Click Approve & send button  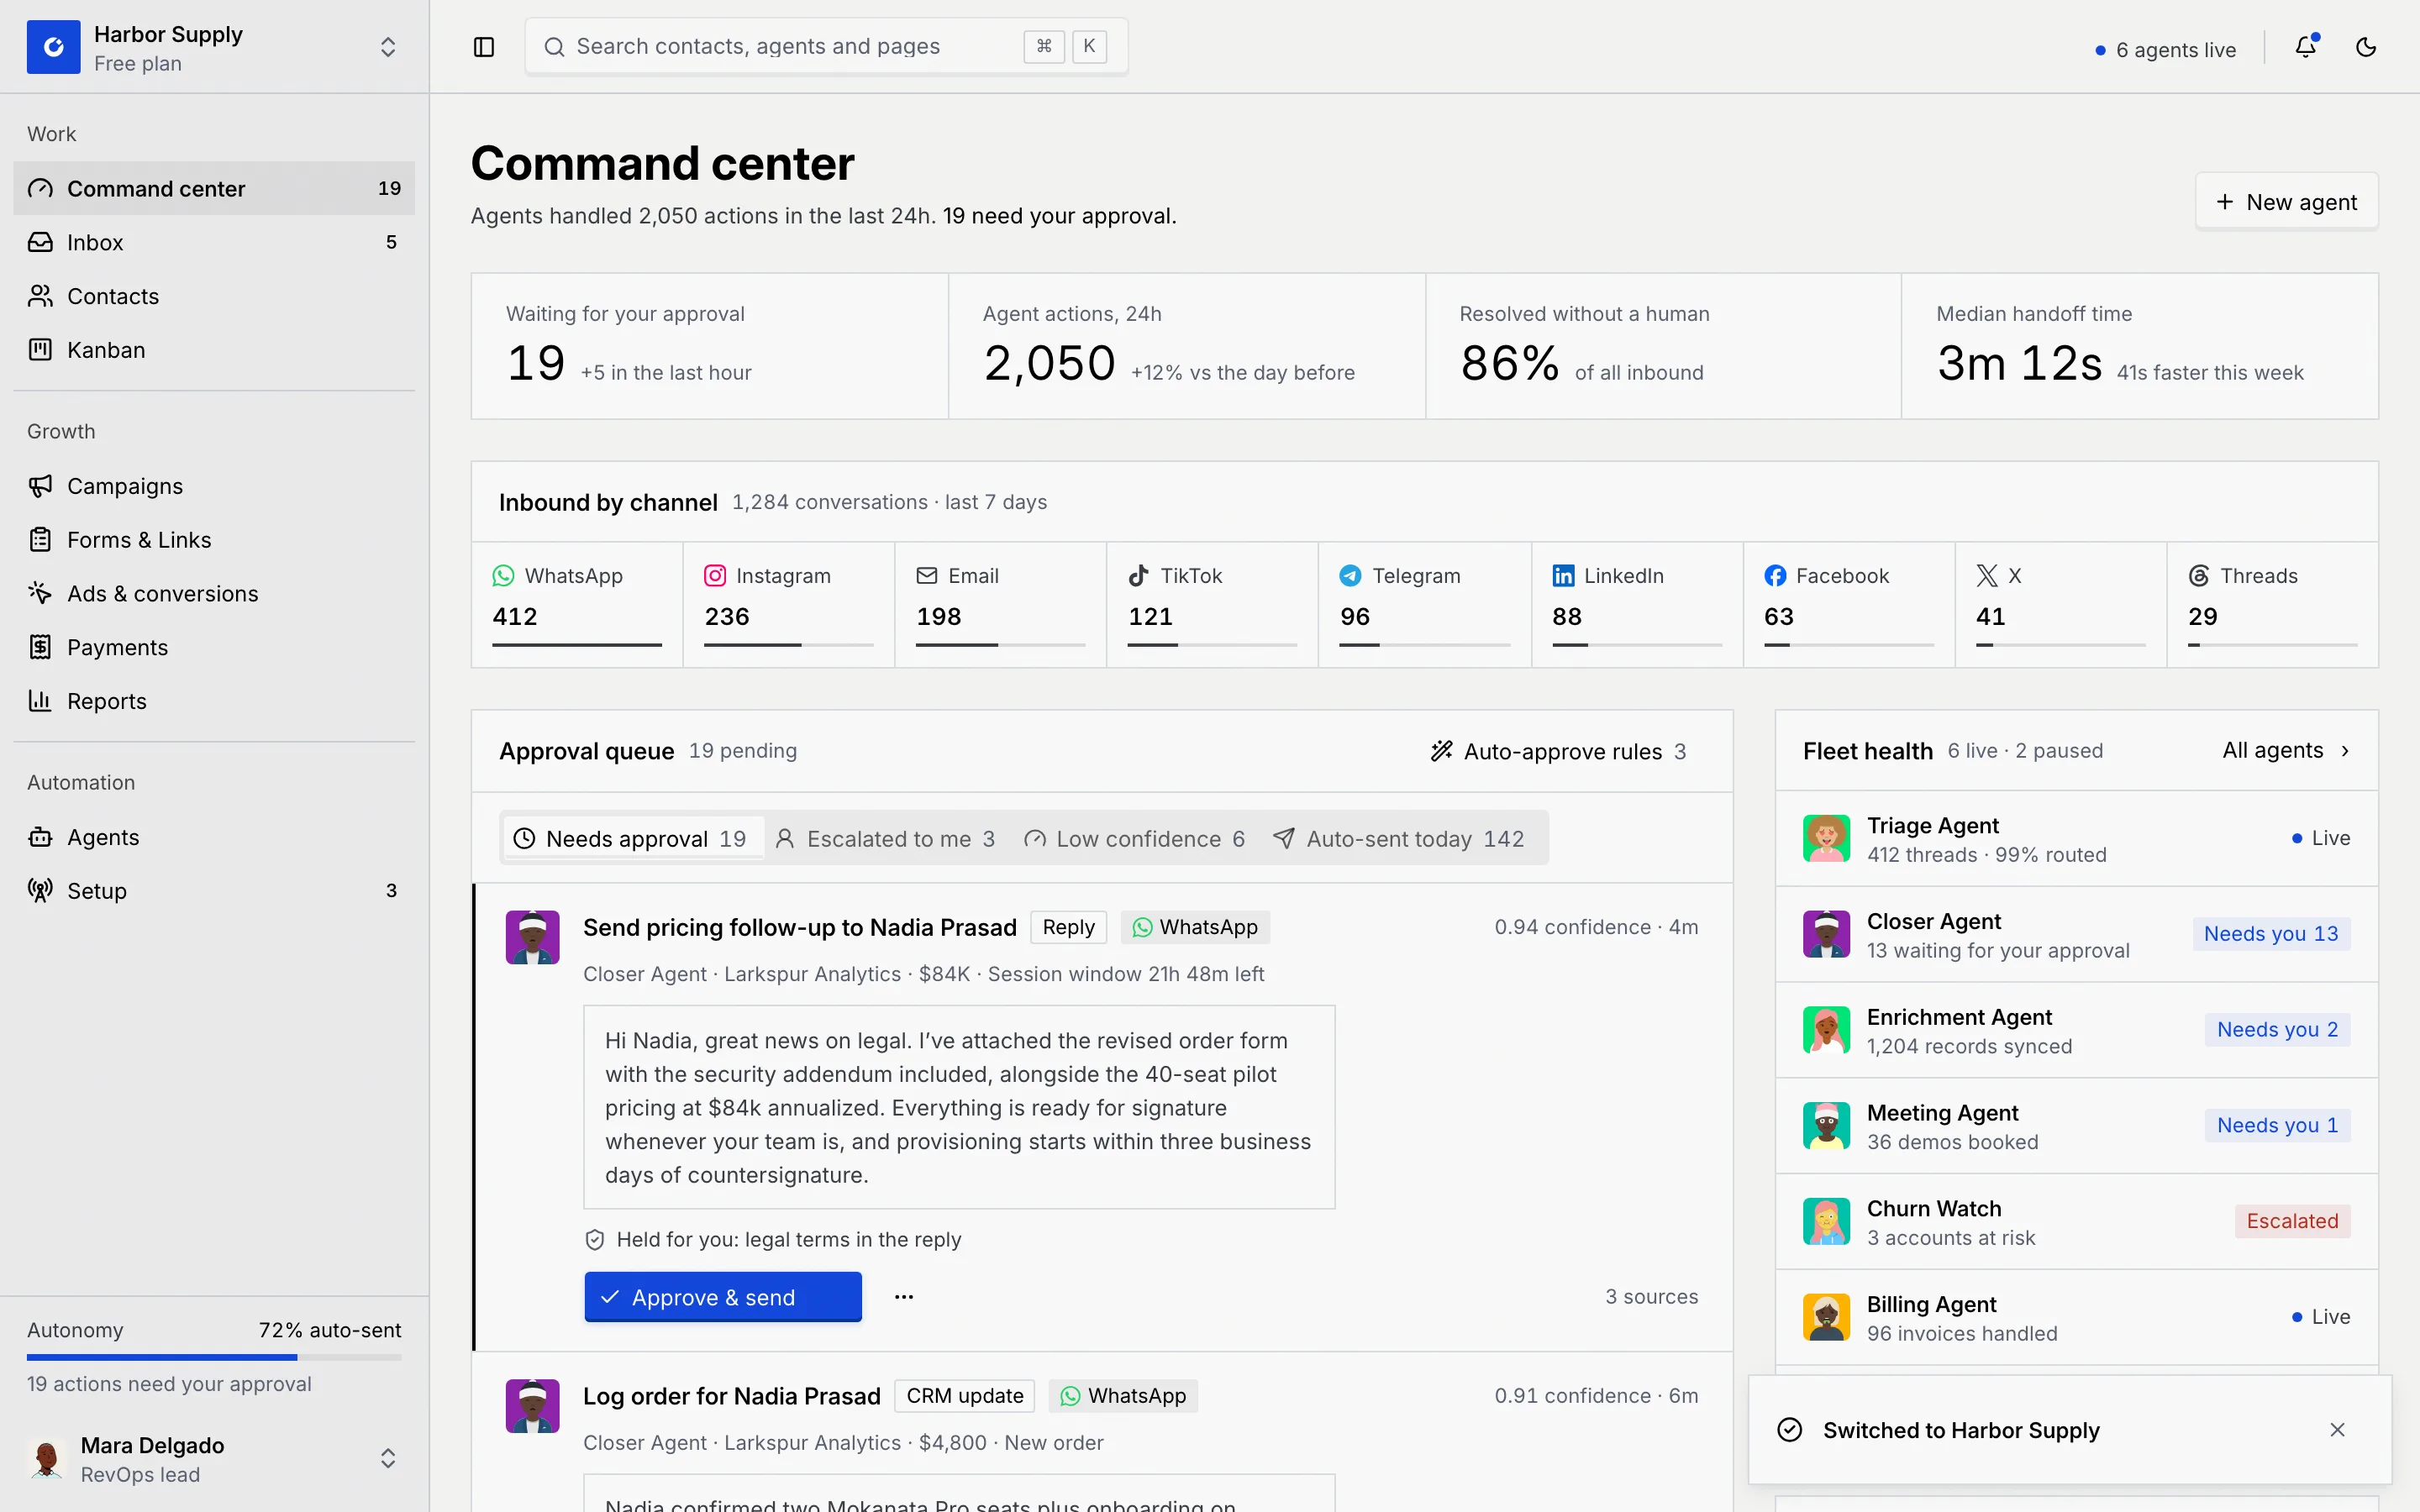click(723, 1297)
